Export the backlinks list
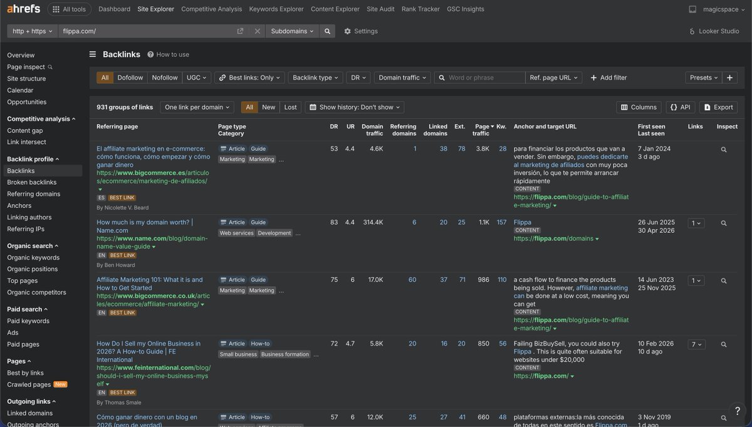 pyautogui.click(x=718, y=107)
